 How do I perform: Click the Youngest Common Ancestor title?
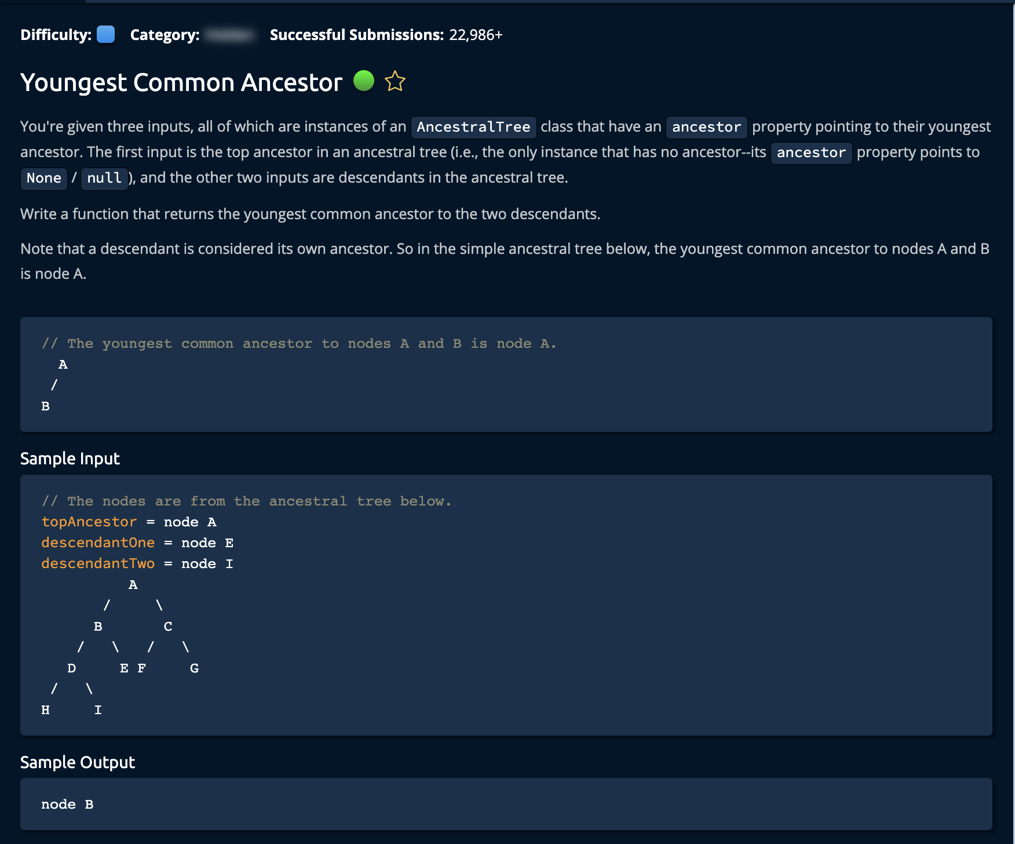click(x=181, y=82)
